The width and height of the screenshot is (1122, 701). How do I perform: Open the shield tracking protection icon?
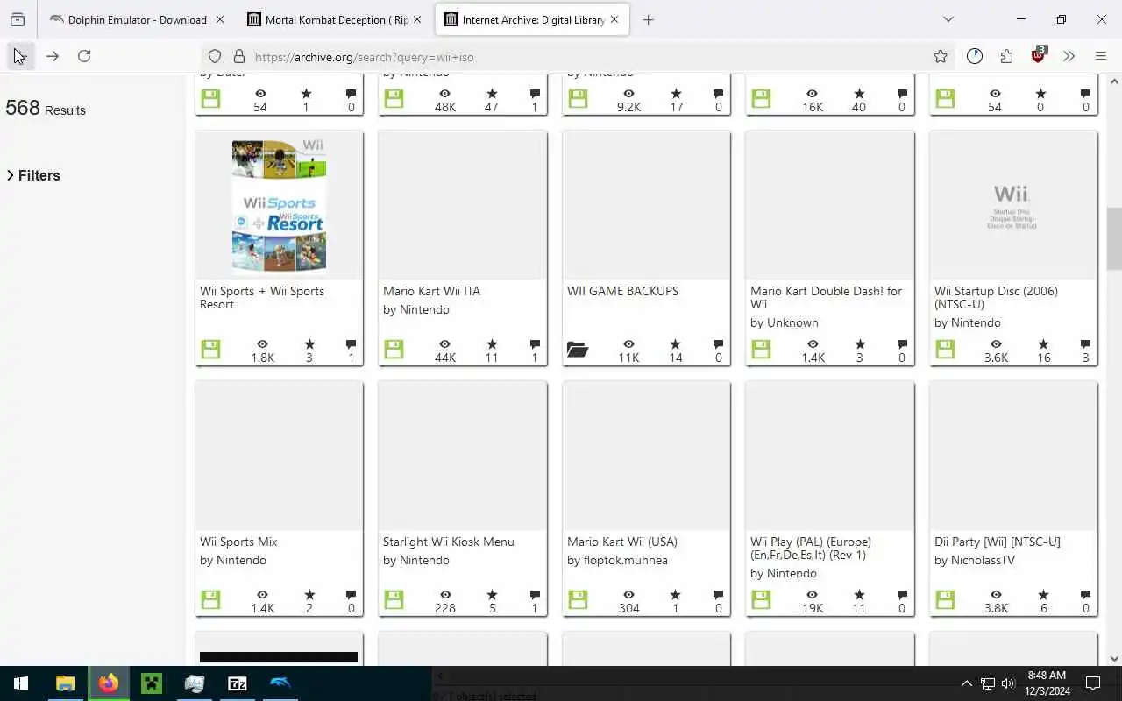(x=215, y=56)
